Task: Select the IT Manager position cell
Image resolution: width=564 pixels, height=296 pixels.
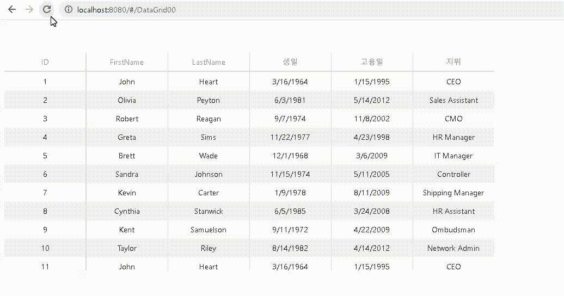Action: pos(453,156)
